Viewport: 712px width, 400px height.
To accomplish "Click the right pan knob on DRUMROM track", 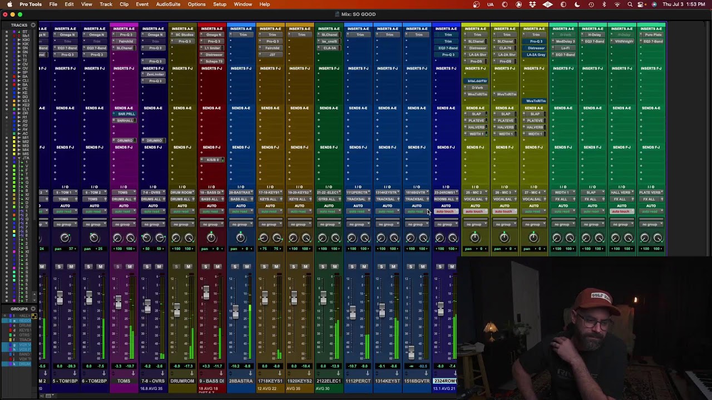I will pos(189,238).
